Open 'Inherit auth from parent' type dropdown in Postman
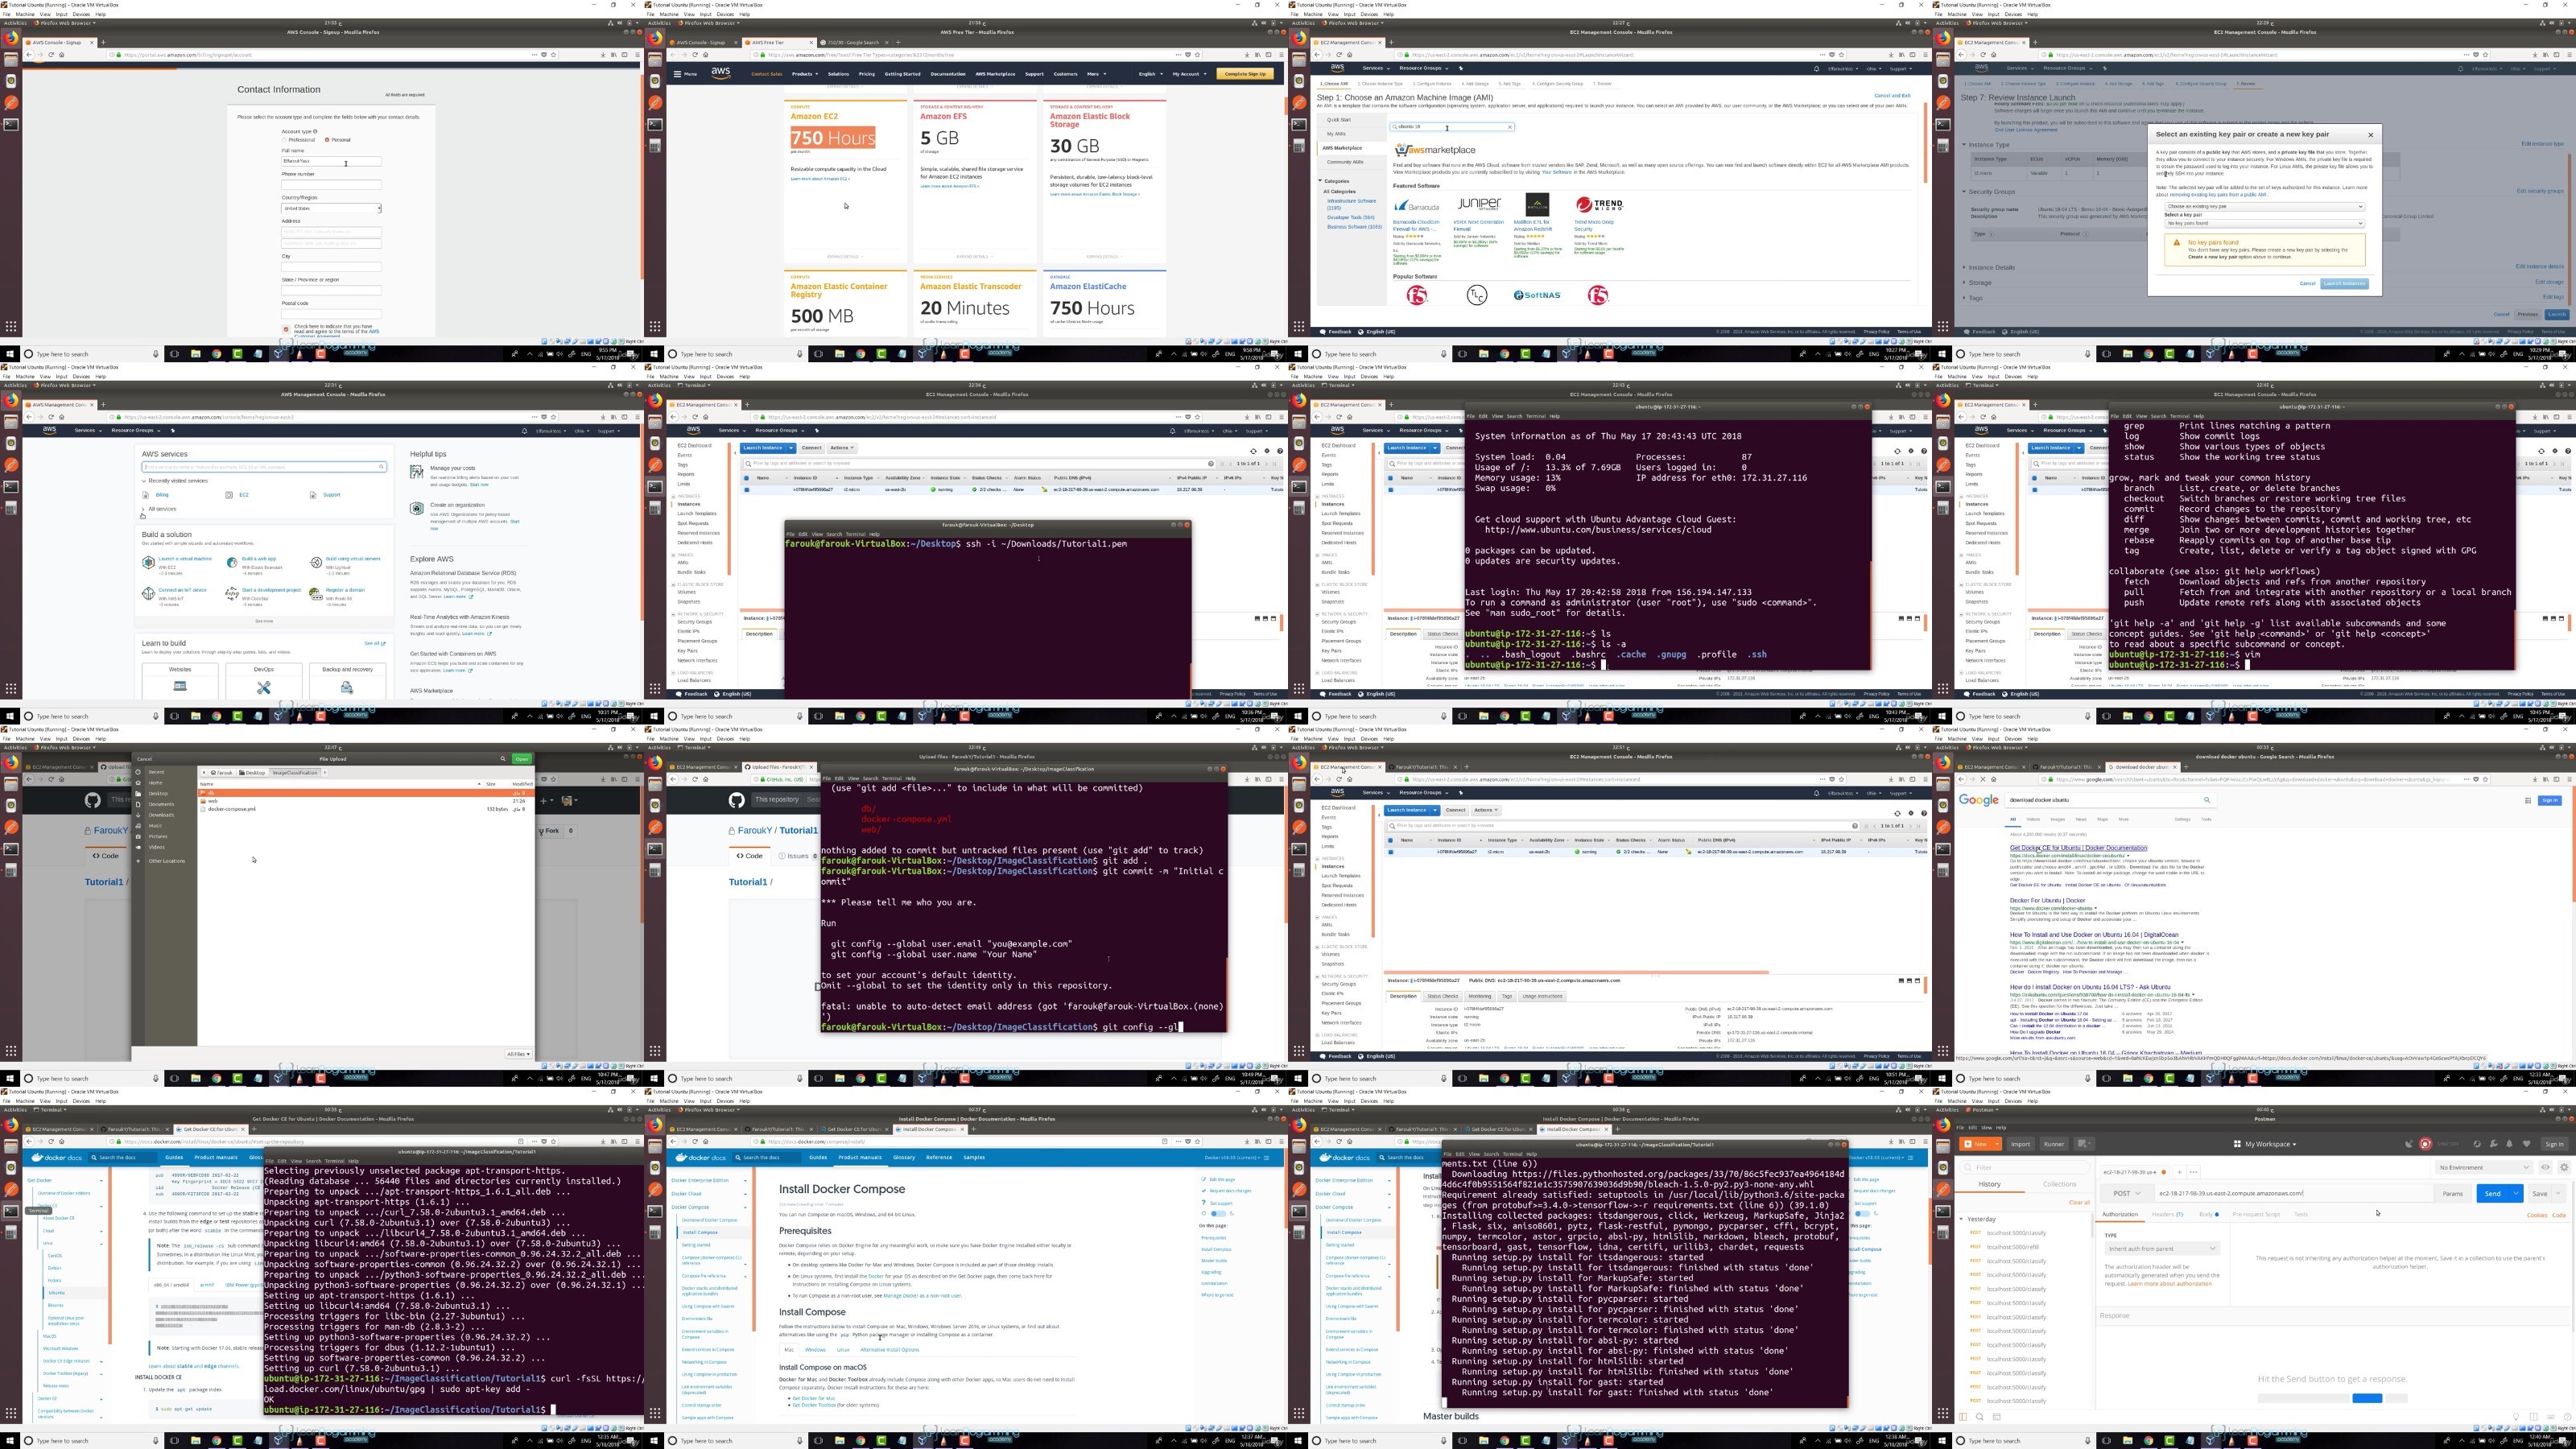Screen dimensions: 2576x1449 pyautogui.click(x=2162, y=1249)
